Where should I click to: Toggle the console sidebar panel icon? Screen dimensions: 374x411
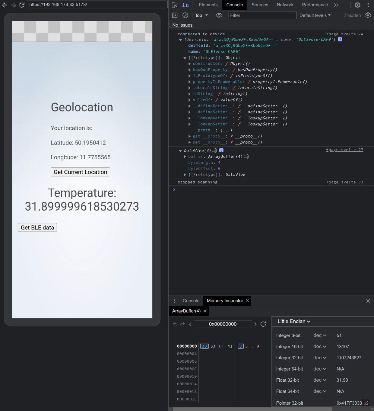point(175,15)
